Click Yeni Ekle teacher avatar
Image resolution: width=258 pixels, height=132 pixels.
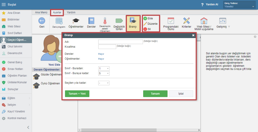pyautogui.click(x=52, y=50)
